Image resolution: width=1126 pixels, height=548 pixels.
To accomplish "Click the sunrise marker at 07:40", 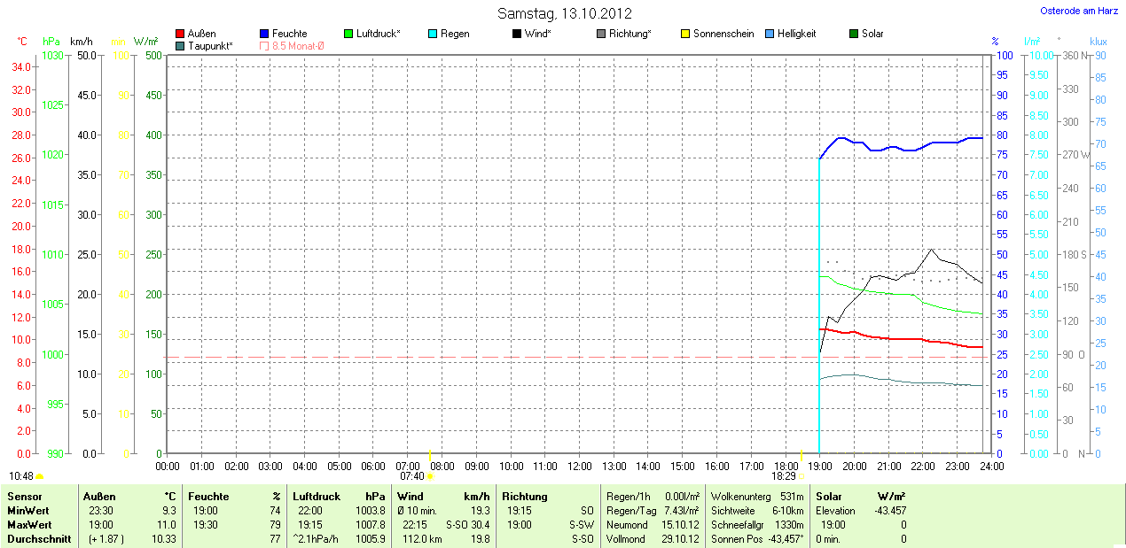I will tap(430, 476).
